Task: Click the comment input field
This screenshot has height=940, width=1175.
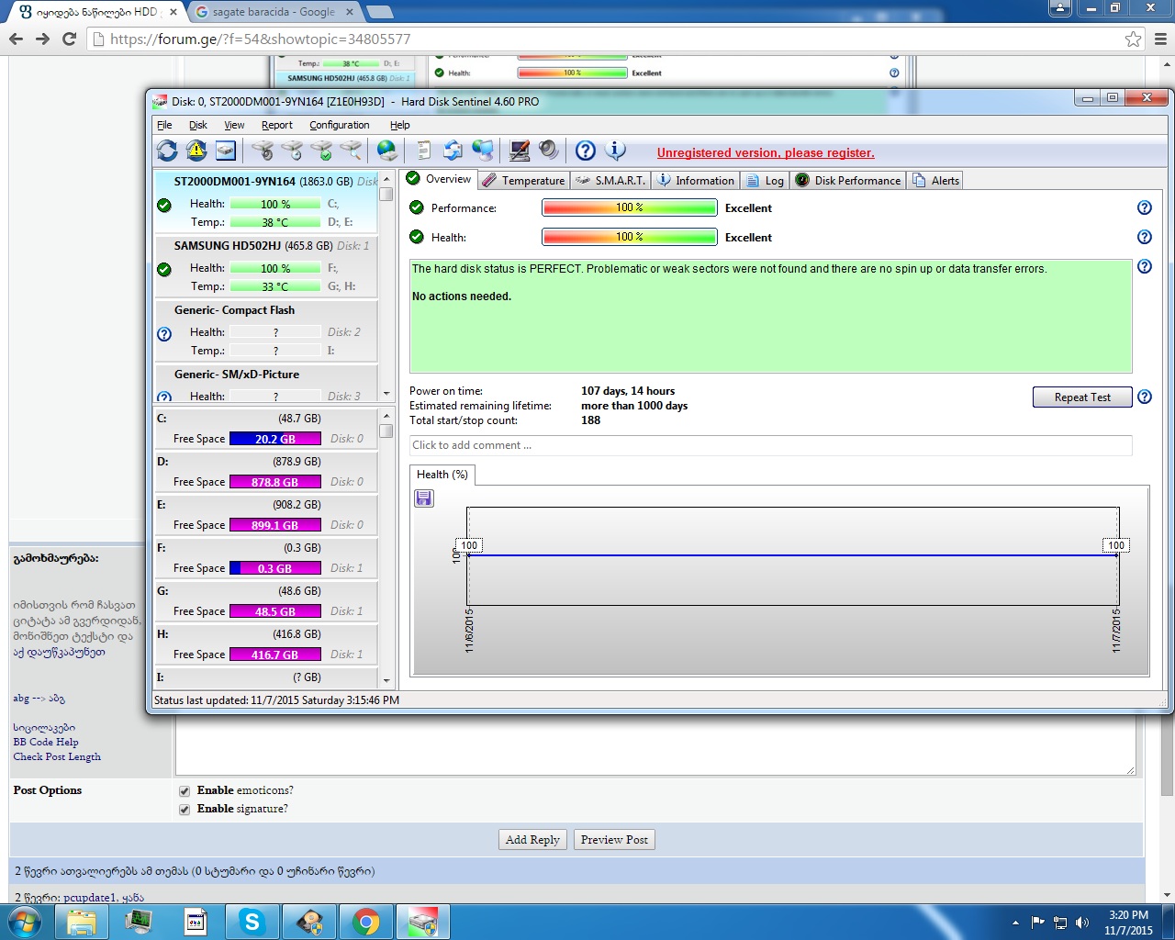Action: pyautogui.click(x=769, y=445)
